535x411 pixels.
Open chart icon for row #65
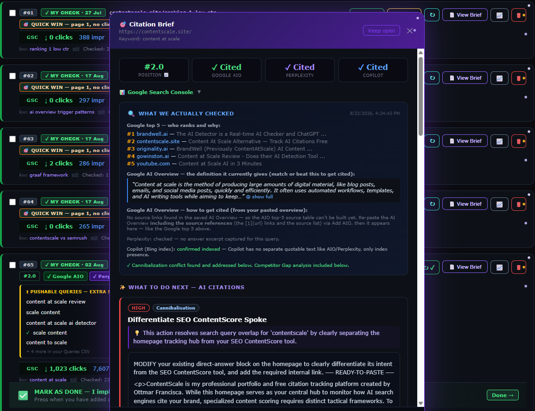499,267
